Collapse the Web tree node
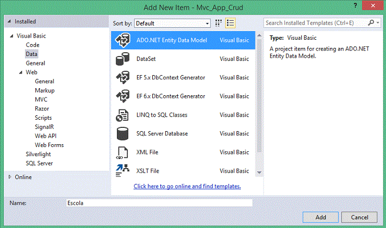Screen dimensions: 386x228 tap(21, 72)
